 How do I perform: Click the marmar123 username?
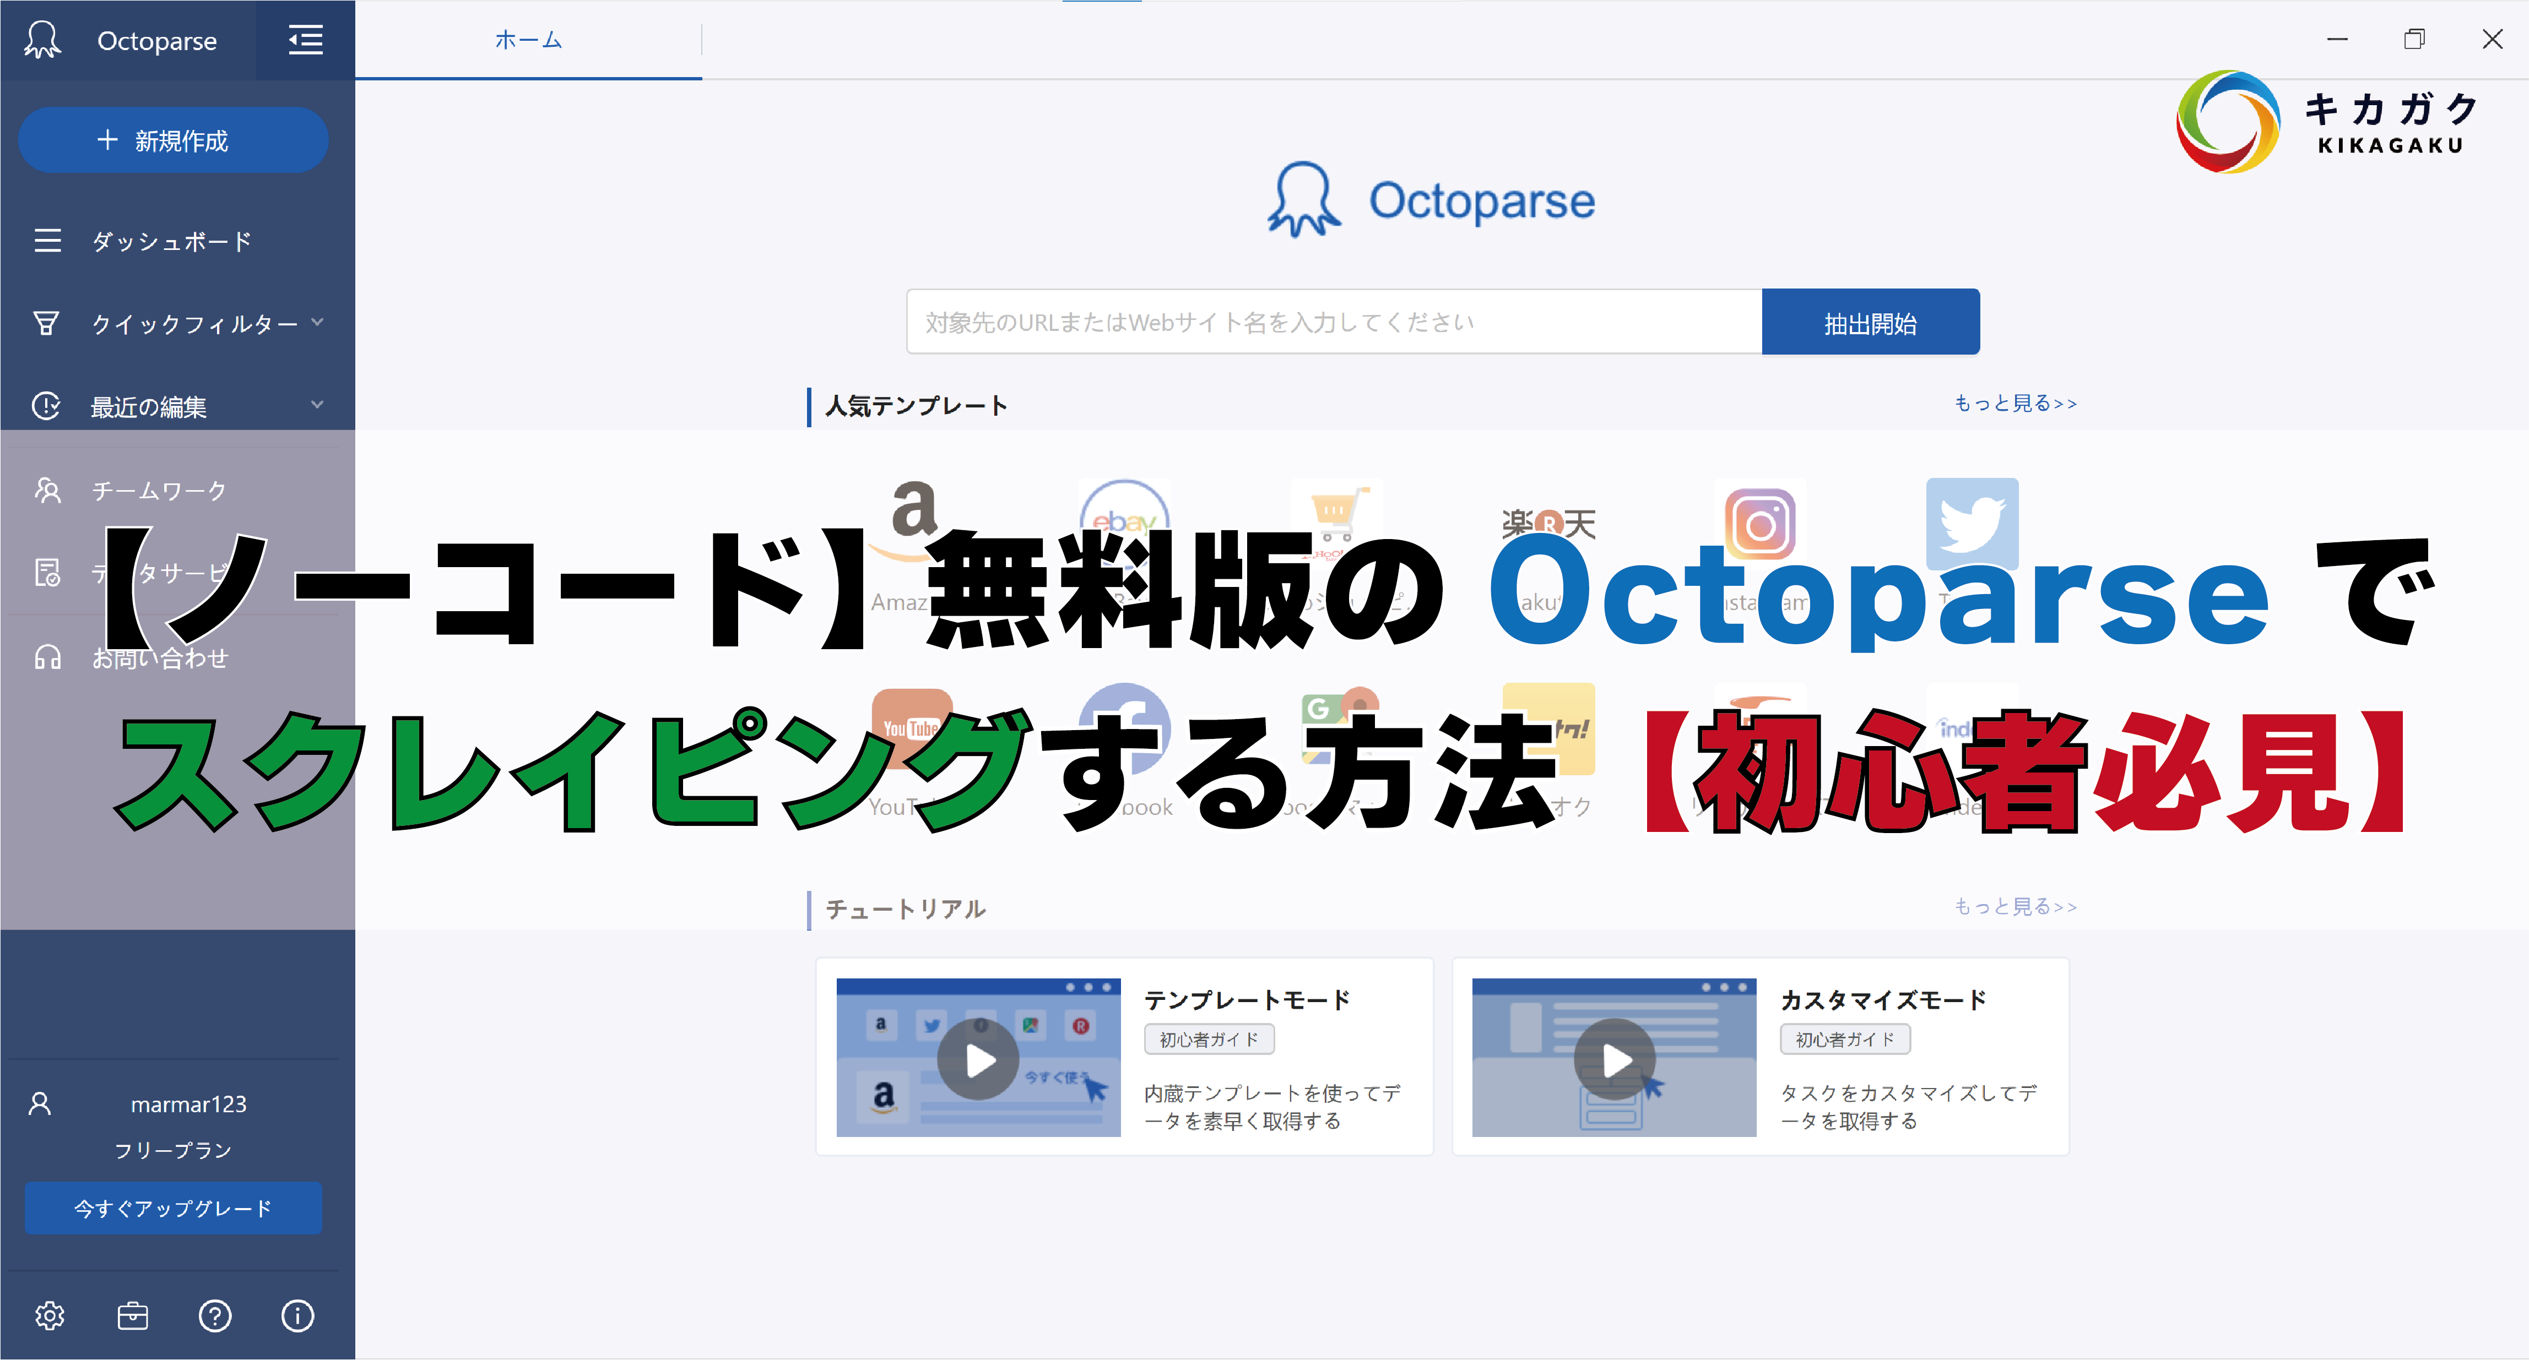point(188,1104)
